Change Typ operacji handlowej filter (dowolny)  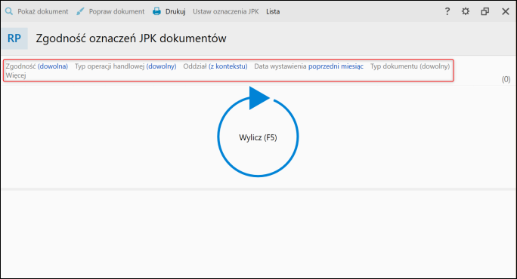pos(161,66)
